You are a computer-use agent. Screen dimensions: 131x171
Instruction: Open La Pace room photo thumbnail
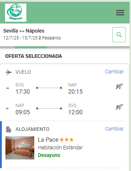tap(20, 148)
